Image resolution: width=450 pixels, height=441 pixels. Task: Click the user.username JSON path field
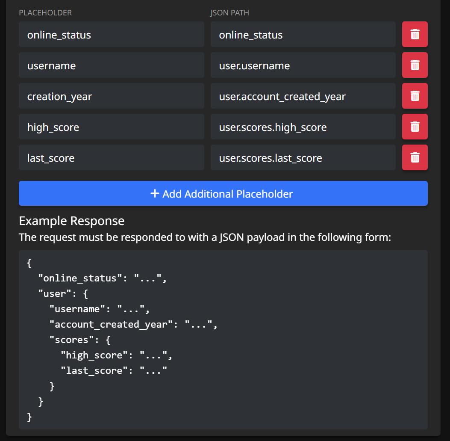pyautogui.click(x=303, y=65)
